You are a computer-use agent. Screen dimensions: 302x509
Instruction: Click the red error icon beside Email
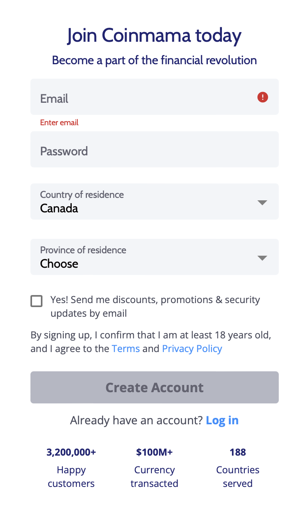click(262, 97)
